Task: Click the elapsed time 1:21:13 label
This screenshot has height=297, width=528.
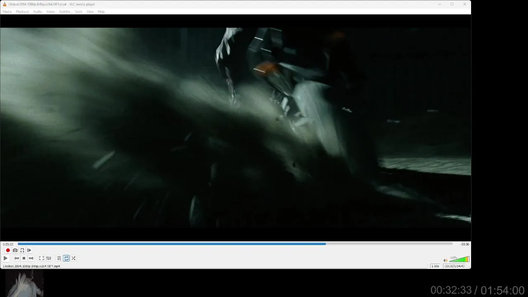Action: (8, 244)
